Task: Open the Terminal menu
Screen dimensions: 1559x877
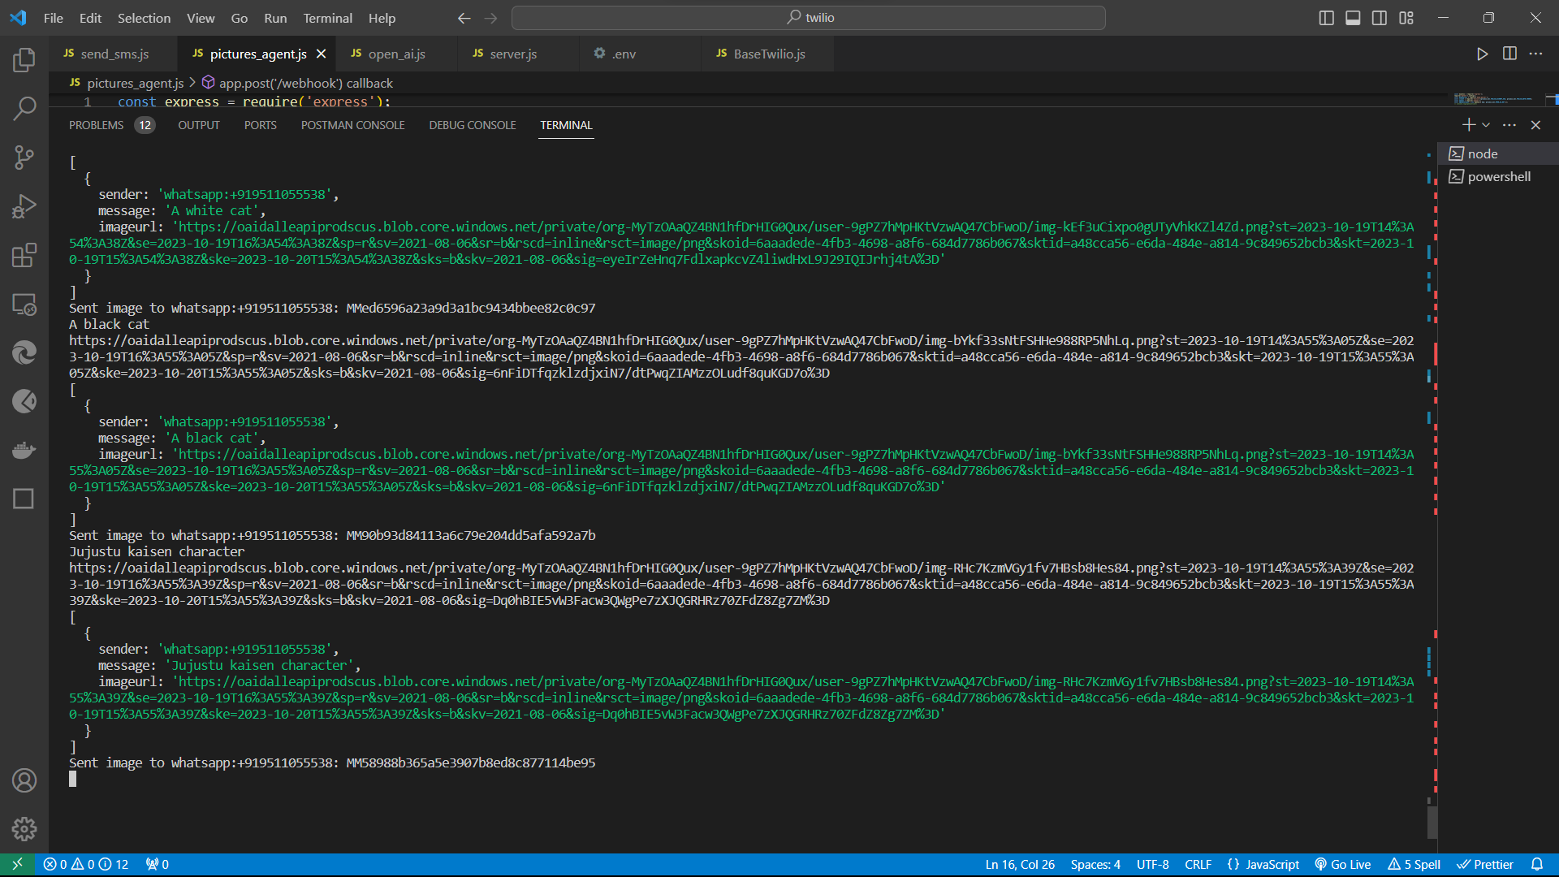Action: (327, 18)
